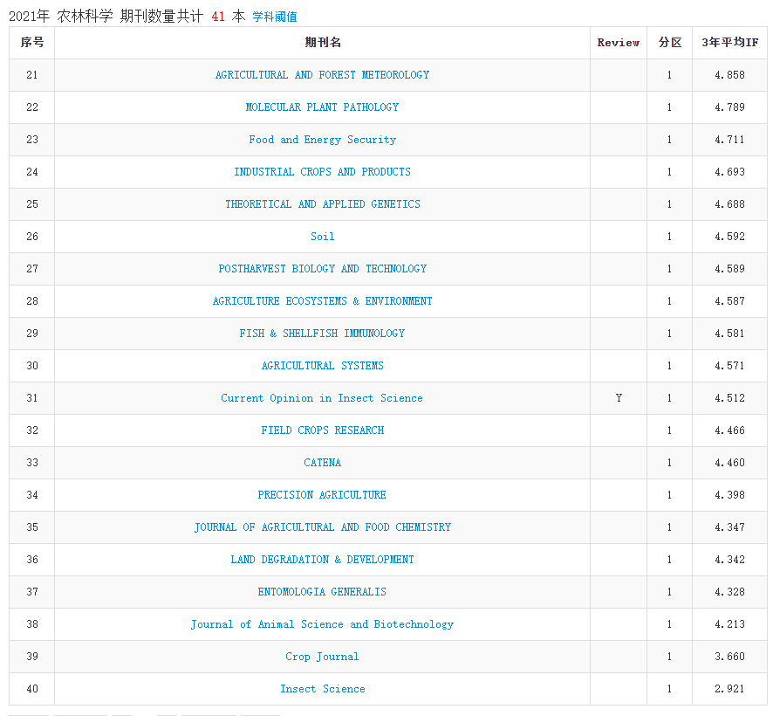Select the IF value 4.213

pyautogui.click(x=729, y=624)
